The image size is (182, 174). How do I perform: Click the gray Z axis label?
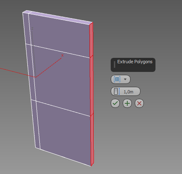pyautogui.click(x=32, y=29)
